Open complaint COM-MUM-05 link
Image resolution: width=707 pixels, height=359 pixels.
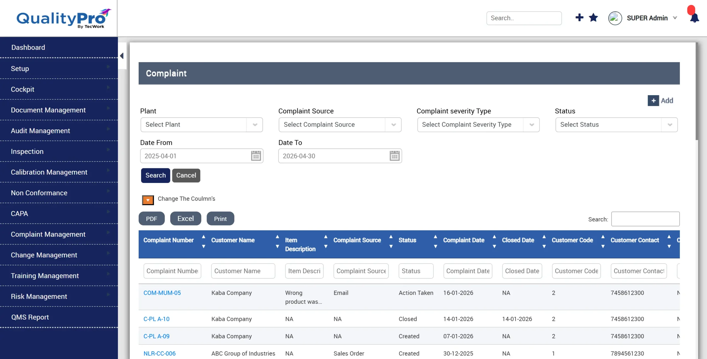tap(162, 293)
